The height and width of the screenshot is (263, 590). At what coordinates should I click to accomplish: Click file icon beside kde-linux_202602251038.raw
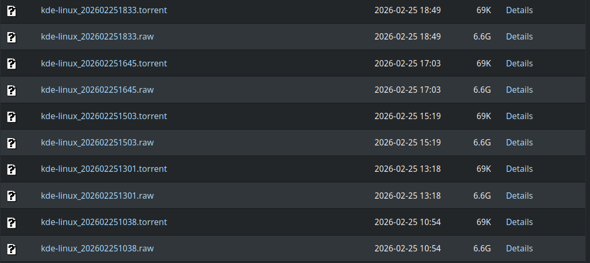click(12, 249)
